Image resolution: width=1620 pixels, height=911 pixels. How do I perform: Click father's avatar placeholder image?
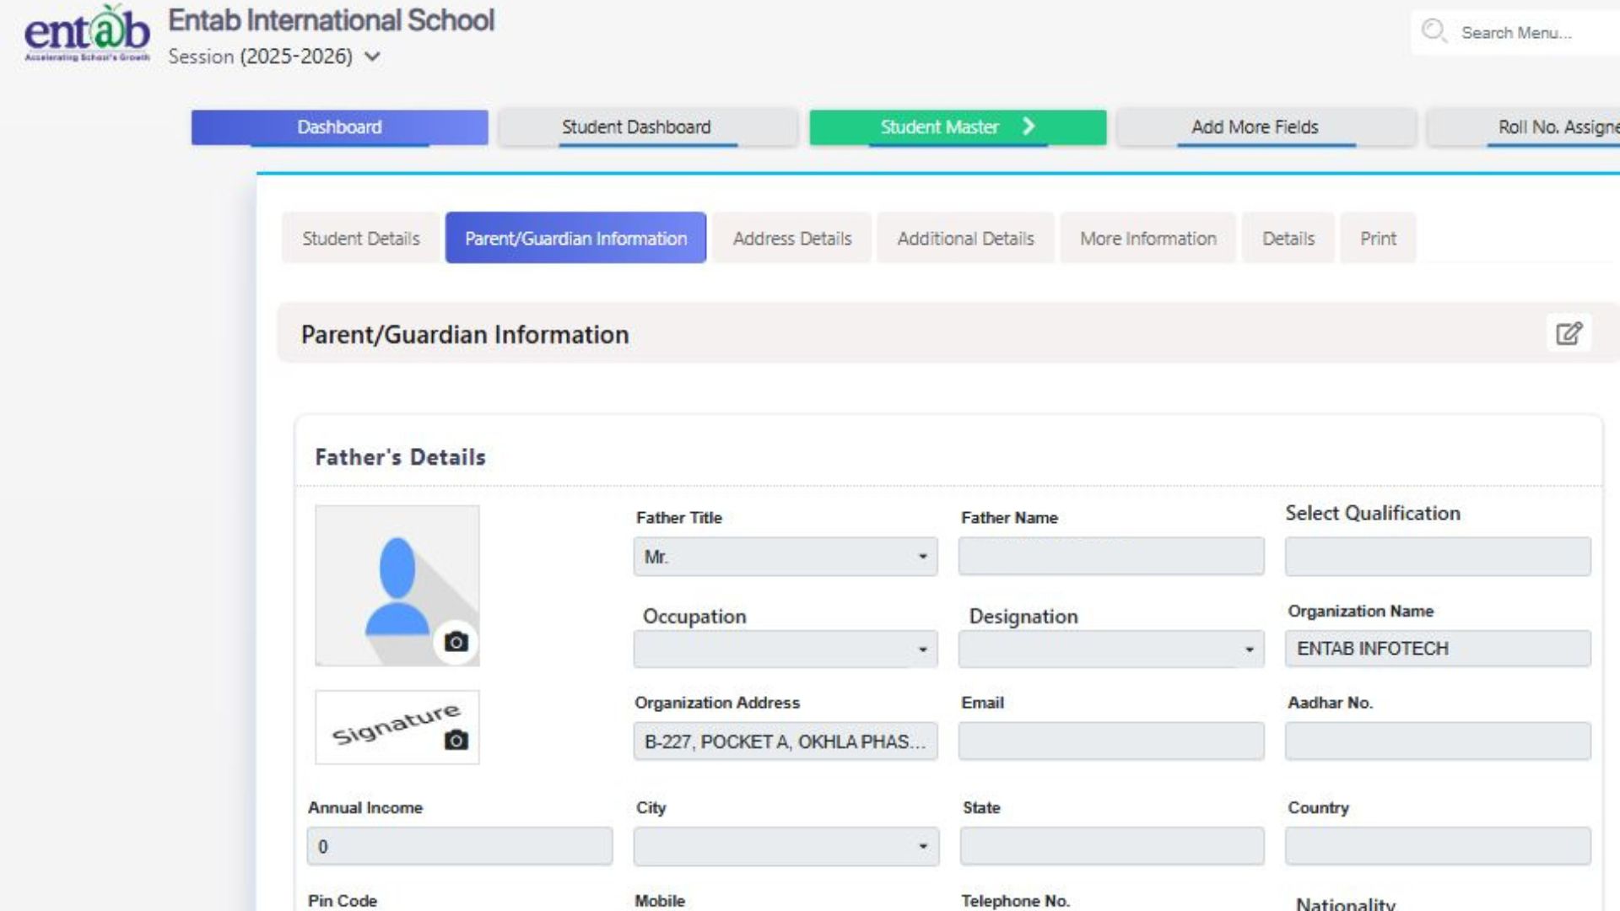coord(397,582)
